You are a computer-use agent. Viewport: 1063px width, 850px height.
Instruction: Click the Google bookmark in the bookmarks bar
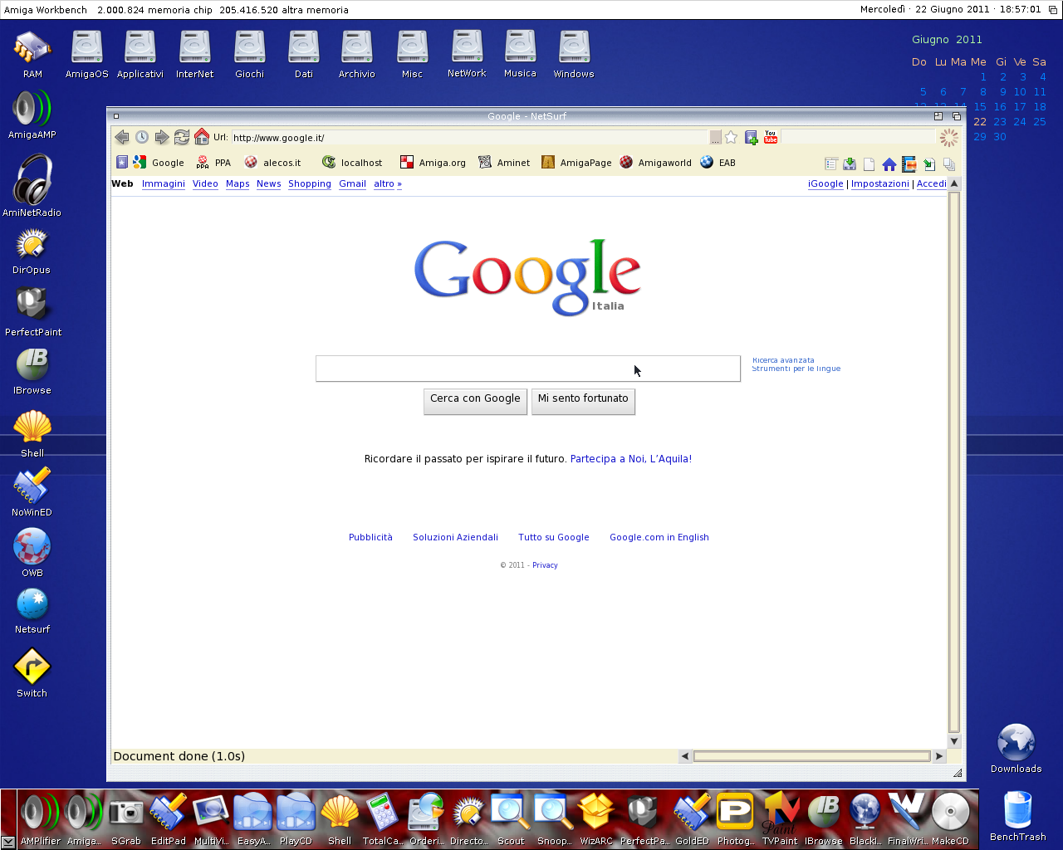tap(159, 163)
